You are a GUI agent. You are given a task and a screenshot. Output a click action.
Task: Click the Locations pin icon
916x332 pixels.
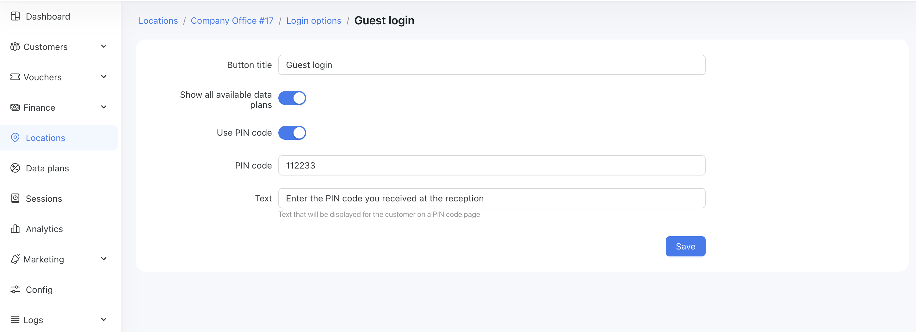point(15,138)
